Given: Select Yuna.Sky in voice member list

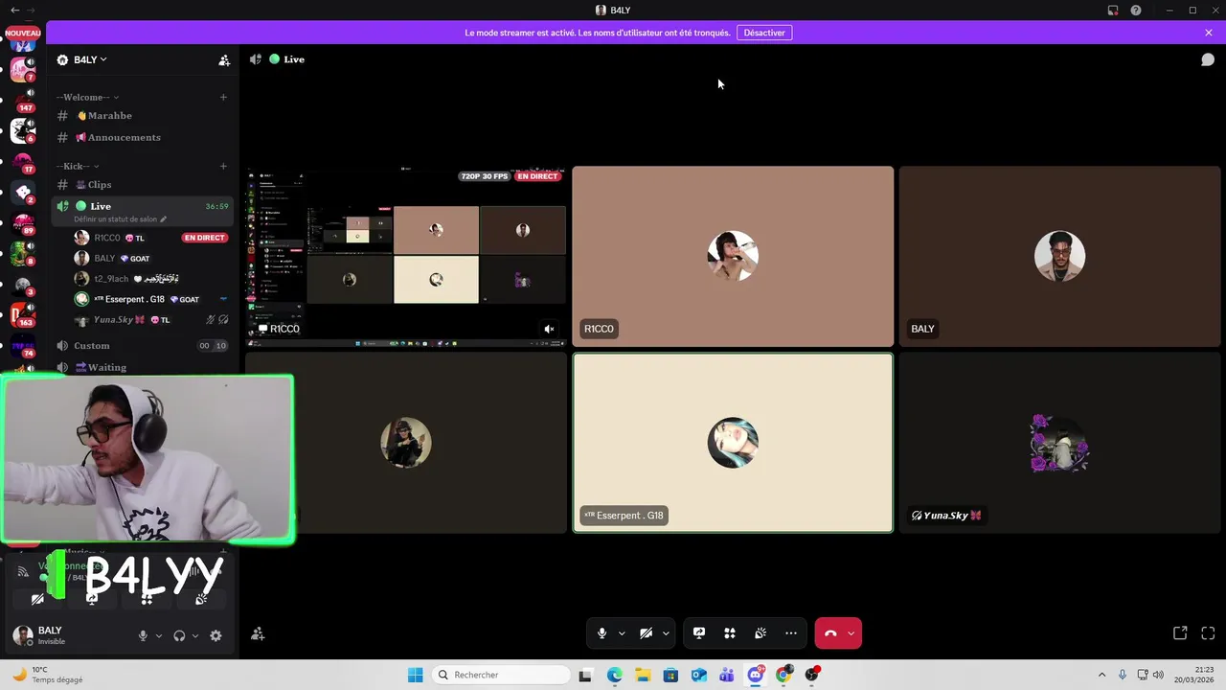Looking at the screenshot, I should tap(150, 319).
